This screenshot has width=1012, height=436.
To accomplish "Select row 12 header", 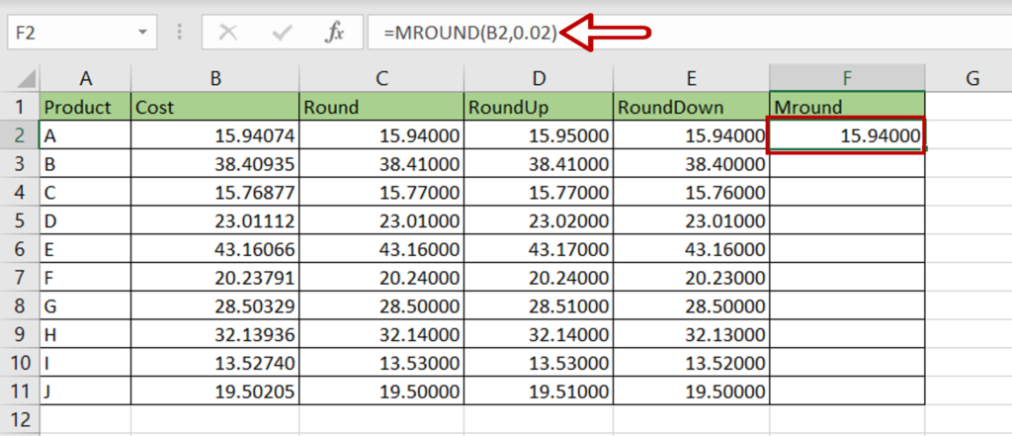I will pos(20,419).
